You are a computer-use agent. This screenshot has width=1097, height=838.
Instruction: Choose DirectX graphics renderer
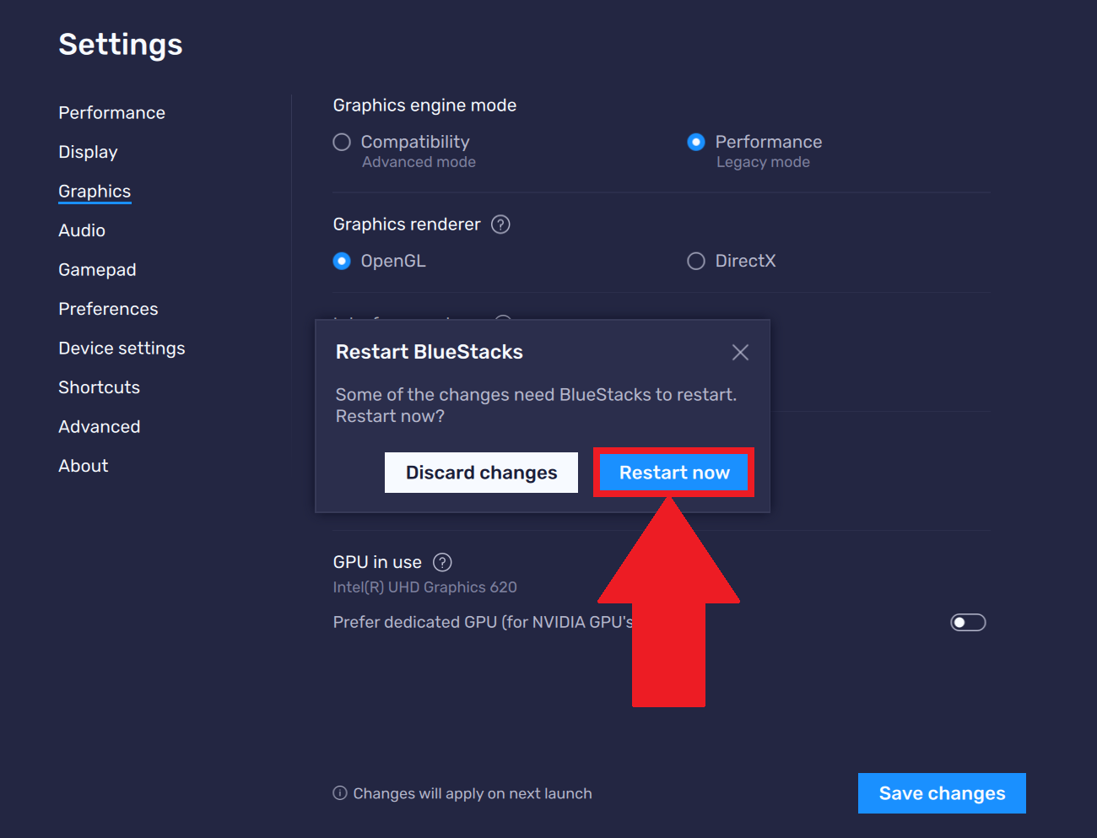click(696, 261)
